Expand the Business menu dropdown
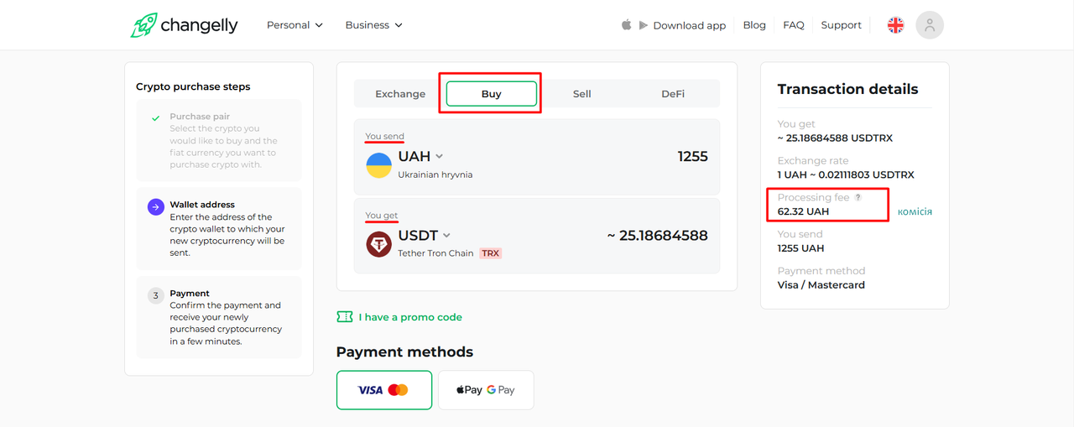 (x=373, y=25)
